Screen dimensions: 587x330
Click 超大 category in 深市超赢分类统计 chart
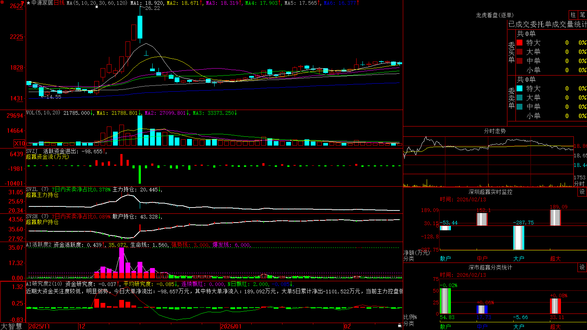[x=555, y=326]
